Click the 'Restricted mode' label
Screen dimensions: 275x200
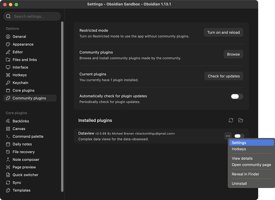pos(94,30)
